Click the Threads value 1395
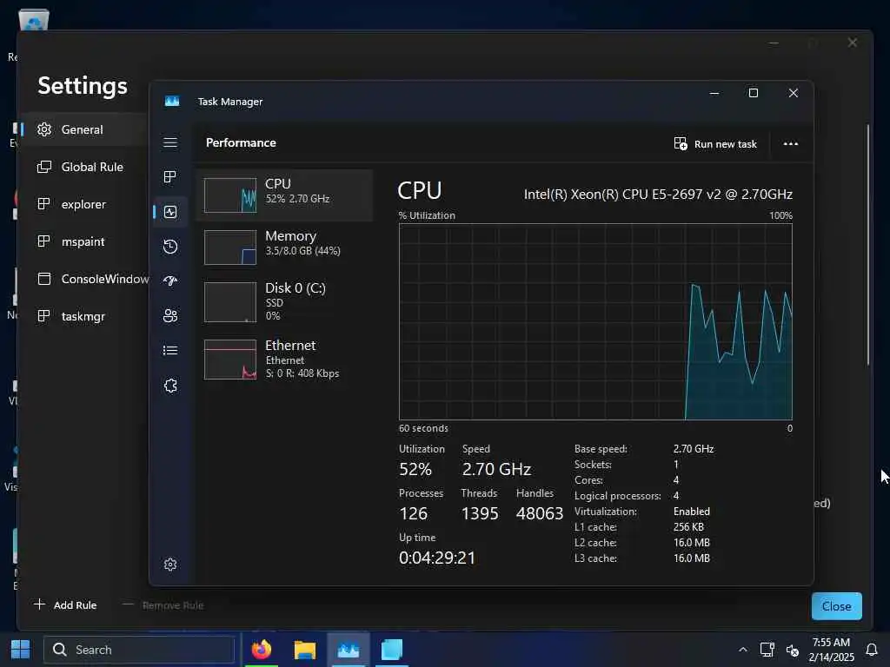The height and width of the screenshot is (667, 890). [480, 513]
